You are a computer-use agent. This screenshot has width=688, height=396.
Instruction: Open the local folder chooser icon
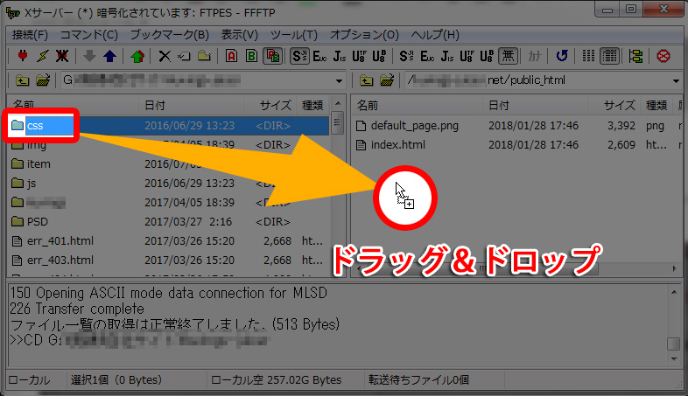(x=43, y=80)
